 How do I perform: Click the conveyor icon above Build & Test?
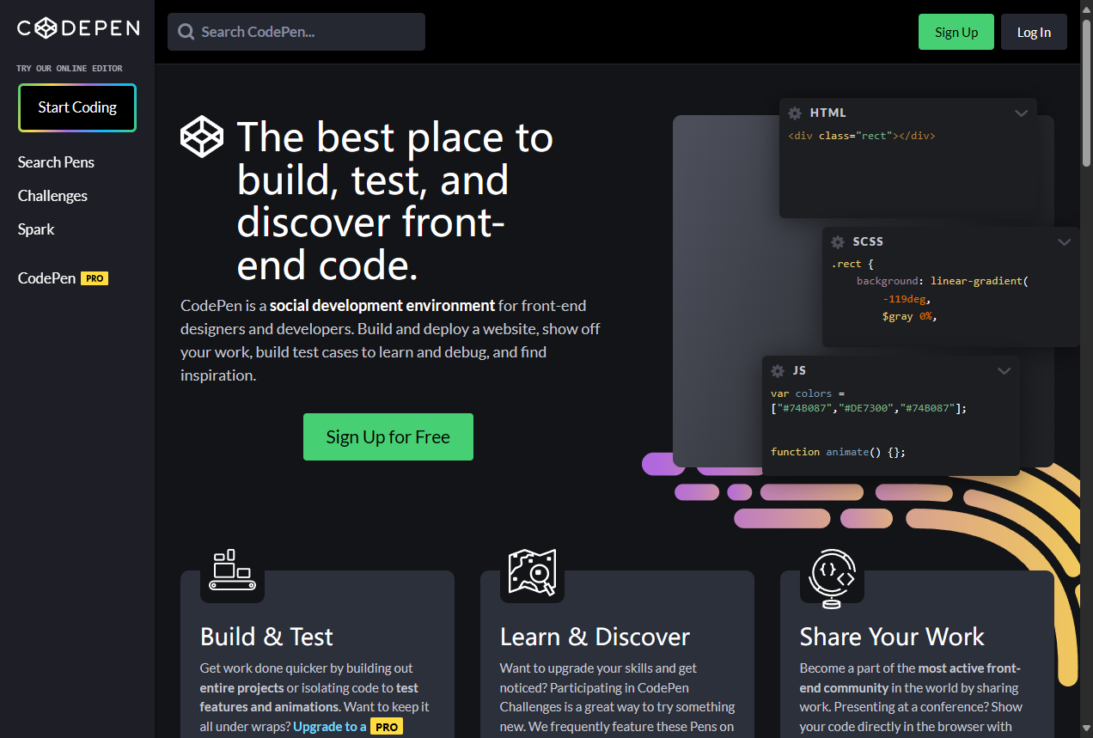point(232,568)
